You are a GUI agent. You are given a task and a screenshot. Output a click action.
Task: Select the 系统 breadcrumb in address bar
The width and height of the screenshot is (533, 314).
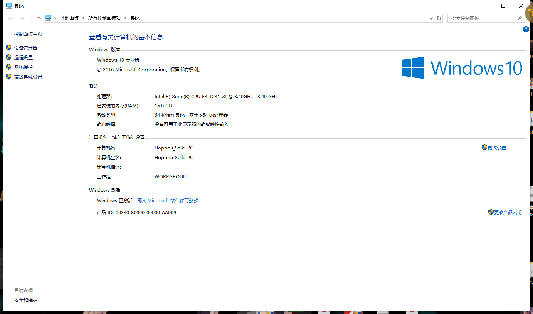[x=135, y=18]
